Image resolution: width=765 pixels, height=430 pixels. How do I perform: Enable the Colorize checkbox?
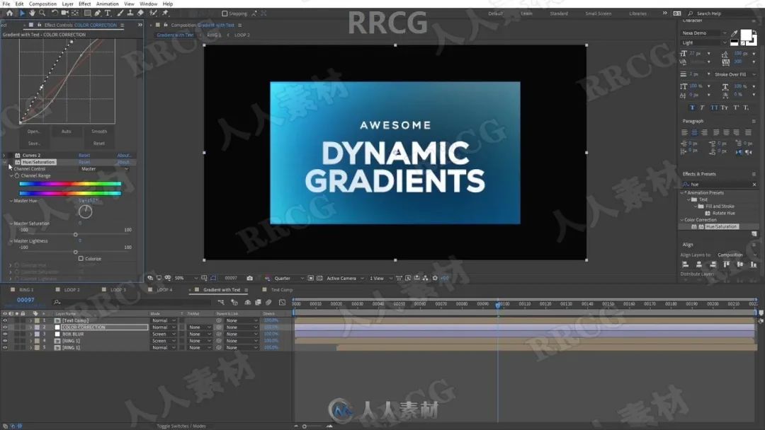[x=81, y=259]
